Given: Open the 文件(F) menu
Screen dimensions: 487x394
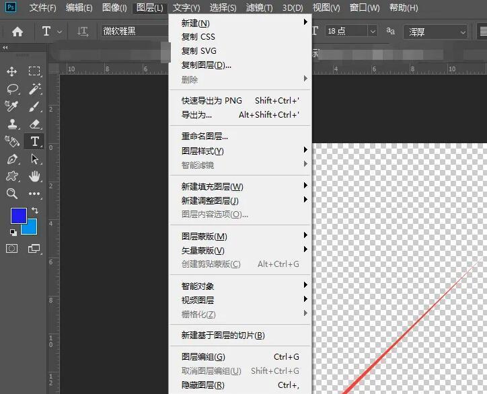Looking at the screenshot, I should click(43, 7).
